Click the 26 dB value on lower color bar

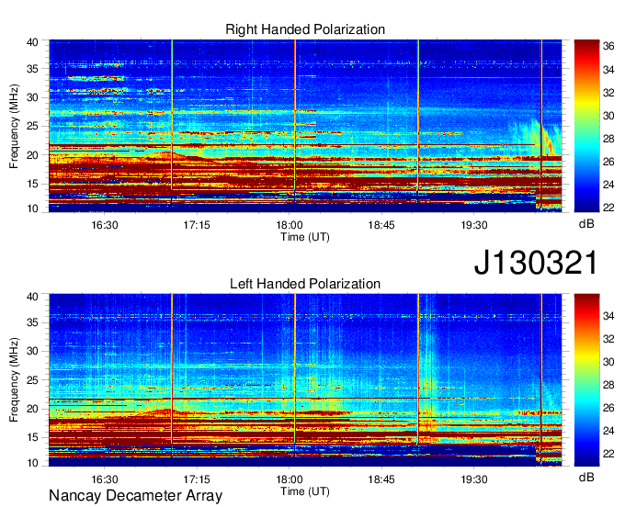click(x=608, y=408)
